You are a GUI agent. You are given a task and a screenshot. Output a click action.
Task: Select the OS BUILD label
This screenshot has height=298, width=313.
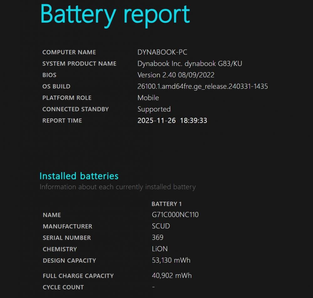click(56, 87)
